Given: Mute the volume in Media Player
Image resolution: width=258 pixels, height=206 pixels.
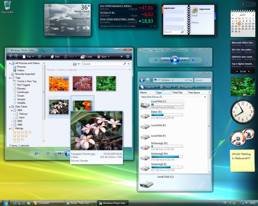Looking at the screenshot, I should point(193,60).
